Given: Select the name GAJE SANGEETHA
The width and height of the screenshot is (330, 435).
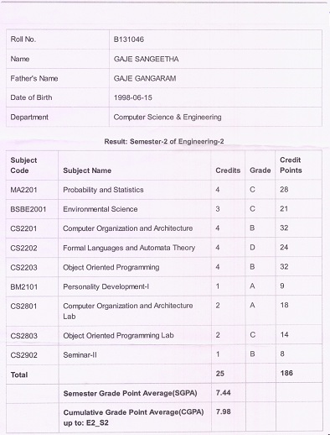Looking at the screenshot, I should [x=146, y=59].
